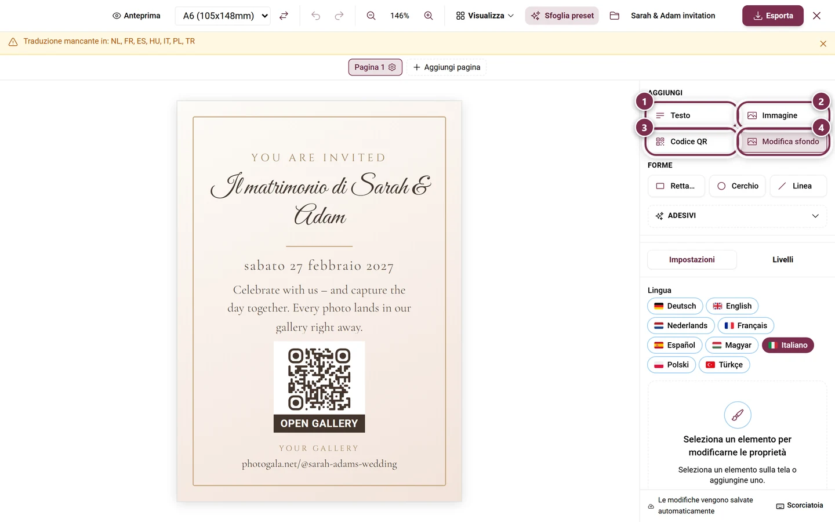
Task: Select the photogala.net gallery URL text
Action: [320, 464]
